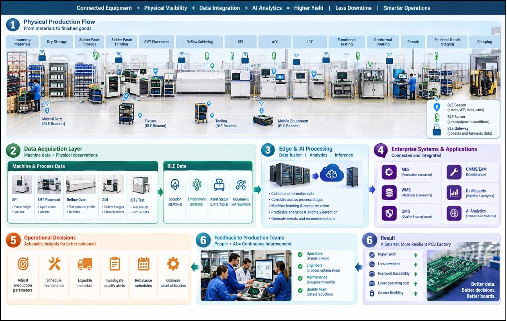Click the BLE Sensor legend icon
Screen dimensions: 507x321
coord(437,119)
